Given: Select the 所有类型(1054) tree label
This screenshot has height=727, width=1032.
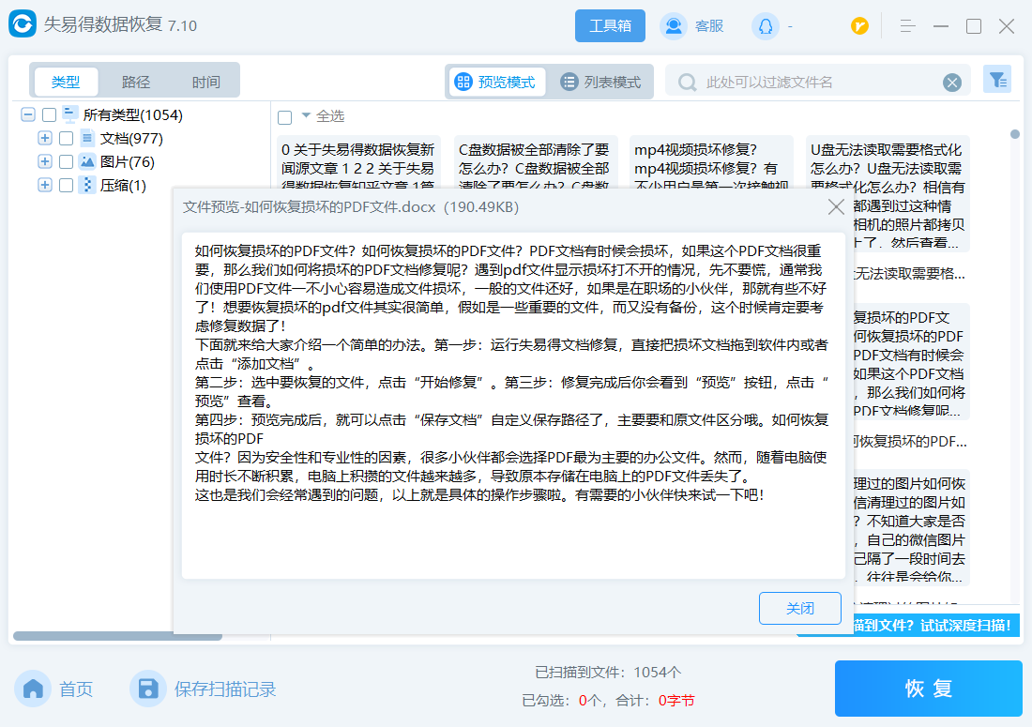Looking at the screenshot, I should (133, 115).
